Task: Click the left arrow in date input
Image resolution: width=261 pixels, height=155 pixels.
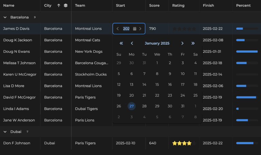Action: 118,29
